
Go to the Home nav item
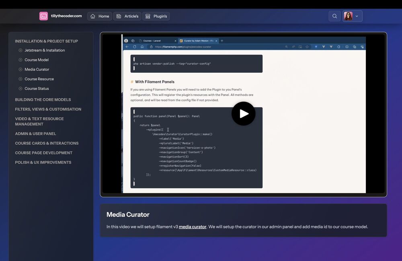(x=100, y=16)
